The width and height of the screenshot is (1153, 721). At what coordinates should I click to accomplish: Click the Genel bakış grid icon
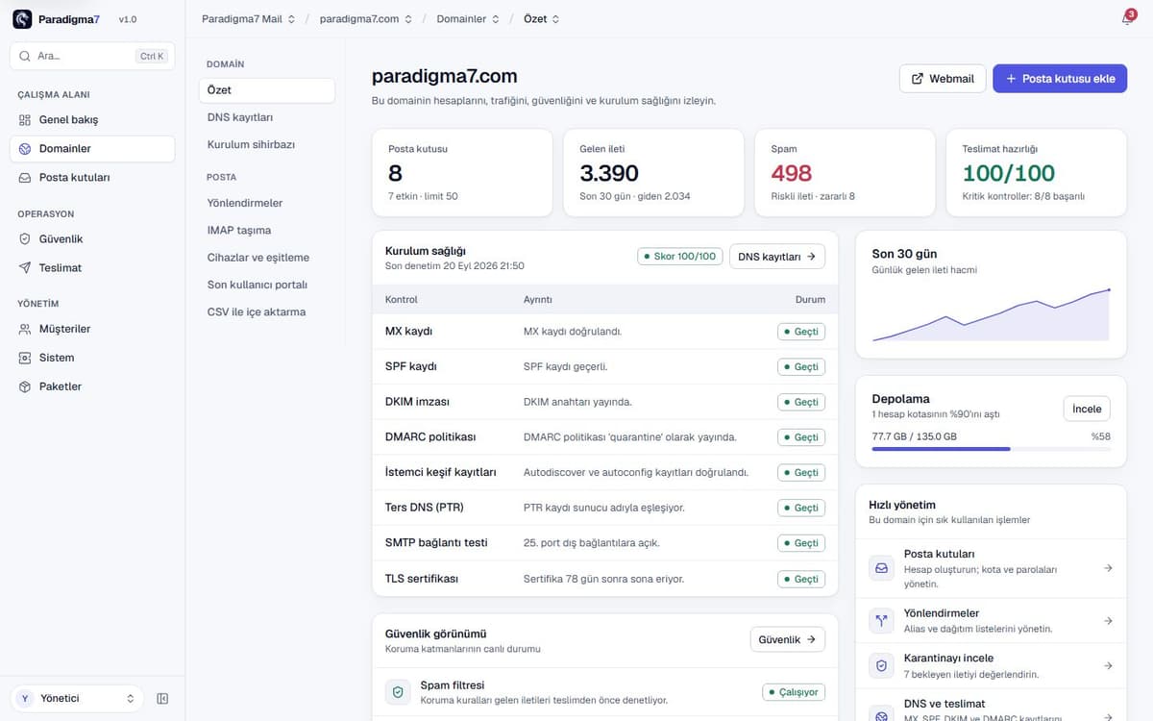(25, 120)
